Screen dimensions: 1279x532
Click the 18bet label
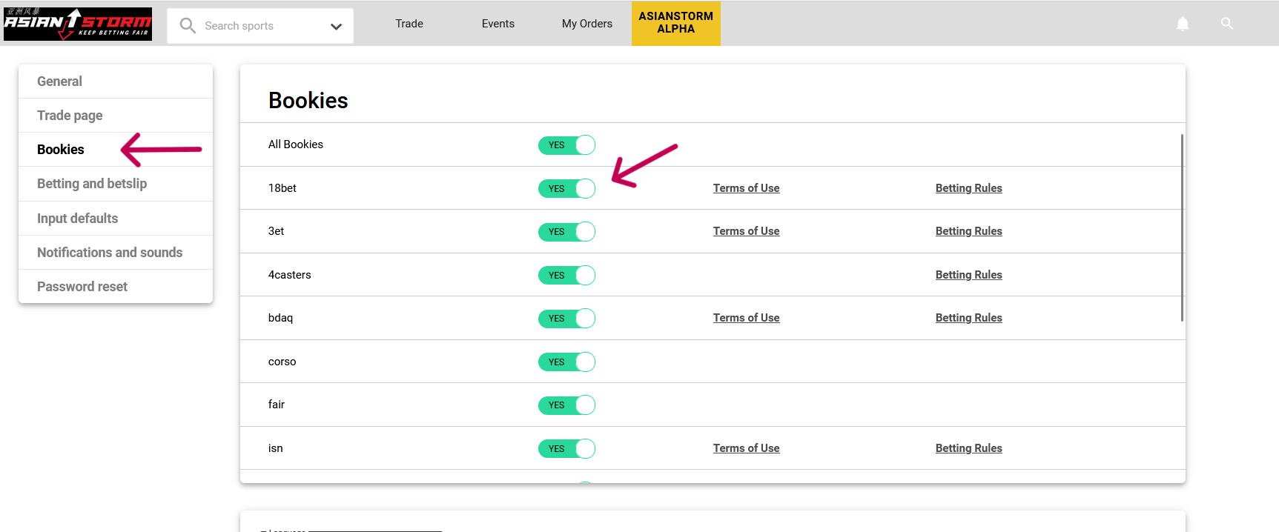tap(282, 188)
